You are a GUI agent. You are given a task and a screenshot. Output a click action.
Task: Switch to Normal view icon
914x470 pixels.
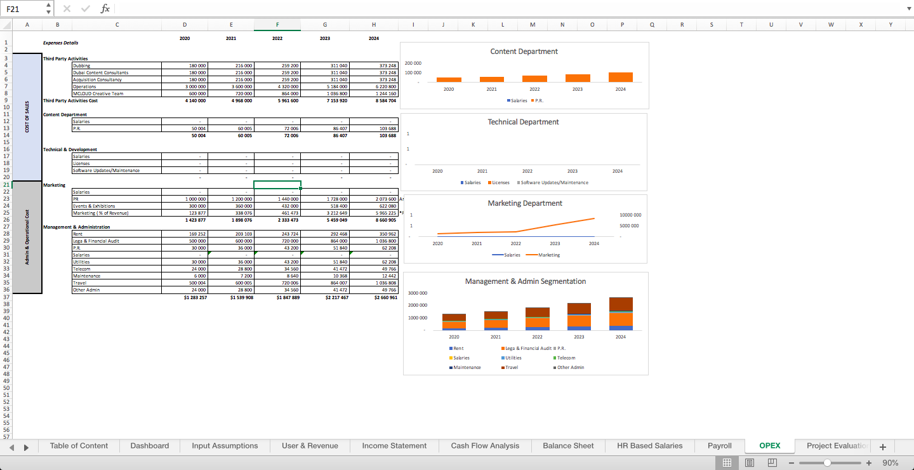(727, 463)
